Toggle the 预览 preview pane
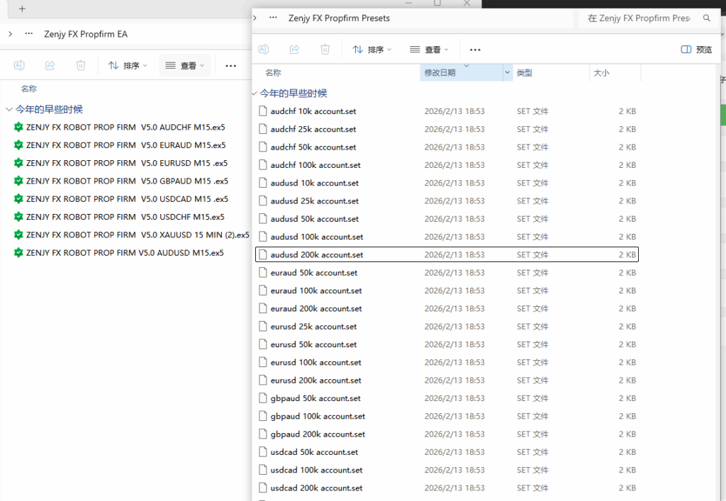726x501 pixels. pyautogui.click(x=696, y=50)
